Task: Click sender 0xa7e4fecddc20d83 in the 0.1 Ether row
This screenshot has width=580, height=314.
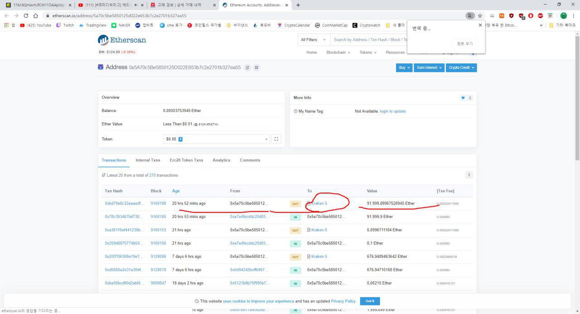Action: (249, 244)
